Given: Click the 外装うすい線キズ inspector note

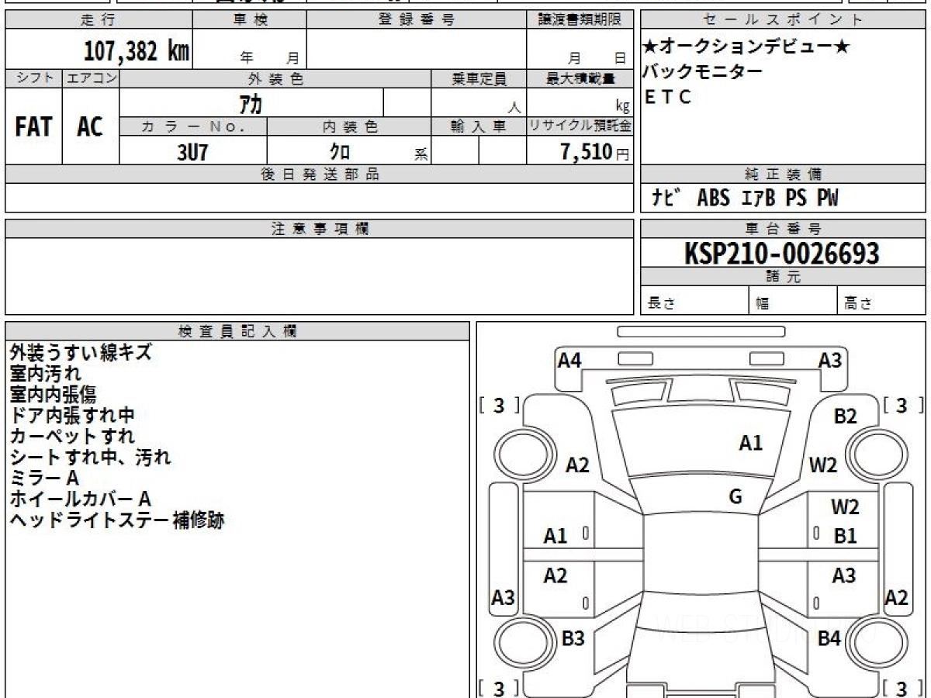Looking at the screenshot, I should tap(81, 352).
